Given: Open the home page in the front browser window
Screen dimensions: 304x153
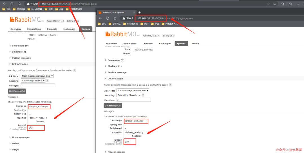Looking at the screenshot, I should tap(115, 18).
